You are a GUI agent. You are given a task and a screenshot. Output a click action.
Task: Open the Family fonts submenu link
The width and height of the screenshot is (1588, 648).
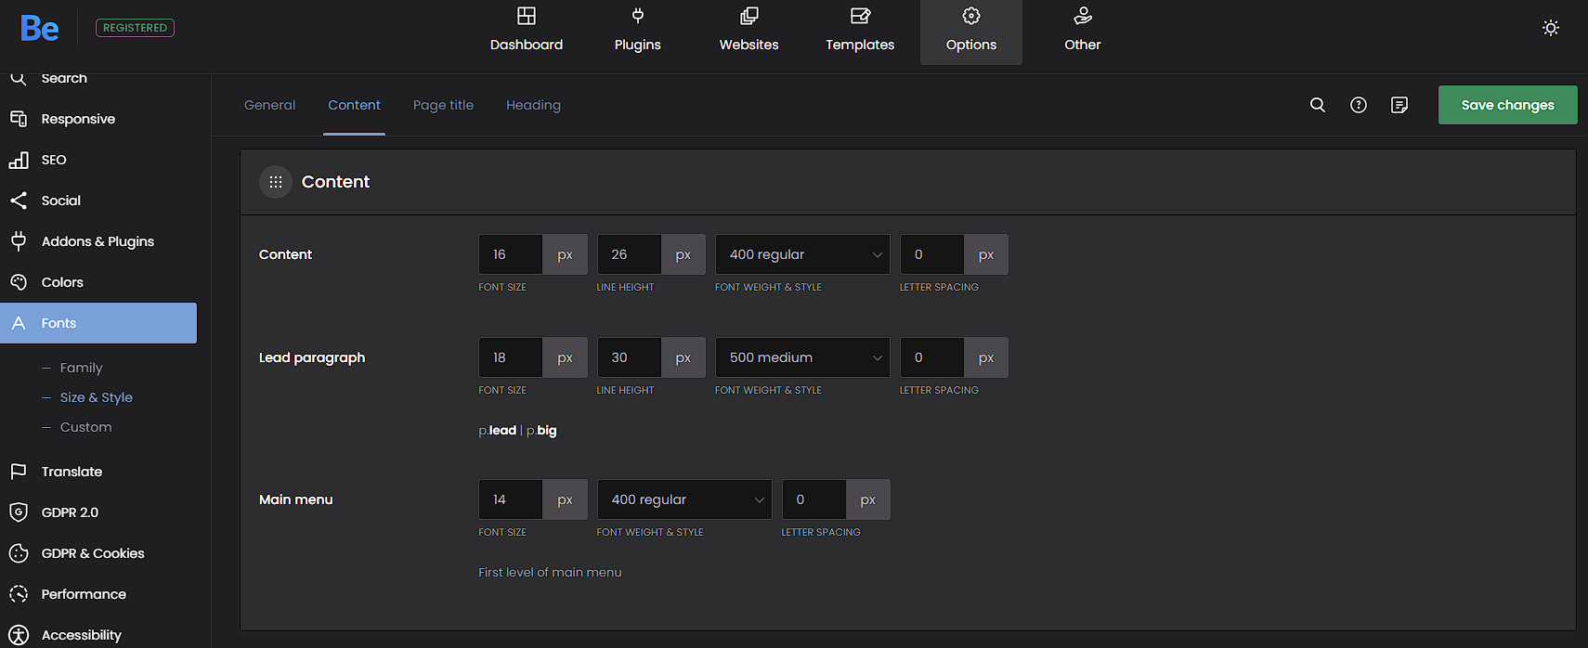82,368
